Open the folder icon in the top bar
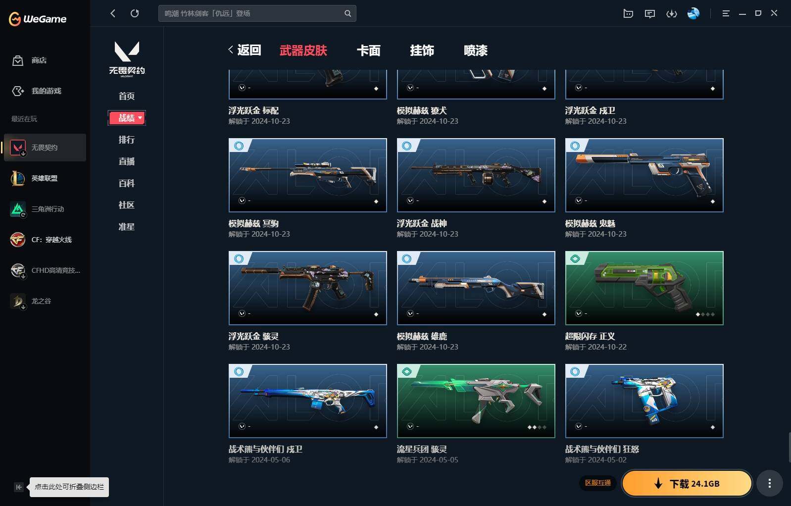Screen dimensions: 791x506 (628, 14)
